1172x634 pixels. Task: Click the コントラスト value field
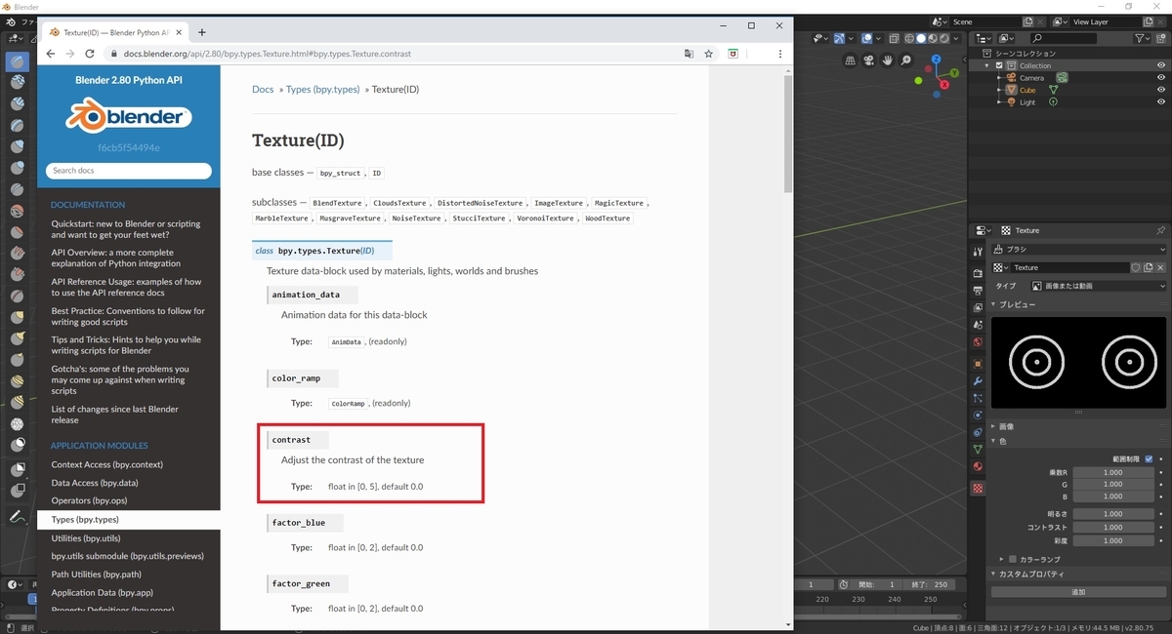tap(1113, 527)
